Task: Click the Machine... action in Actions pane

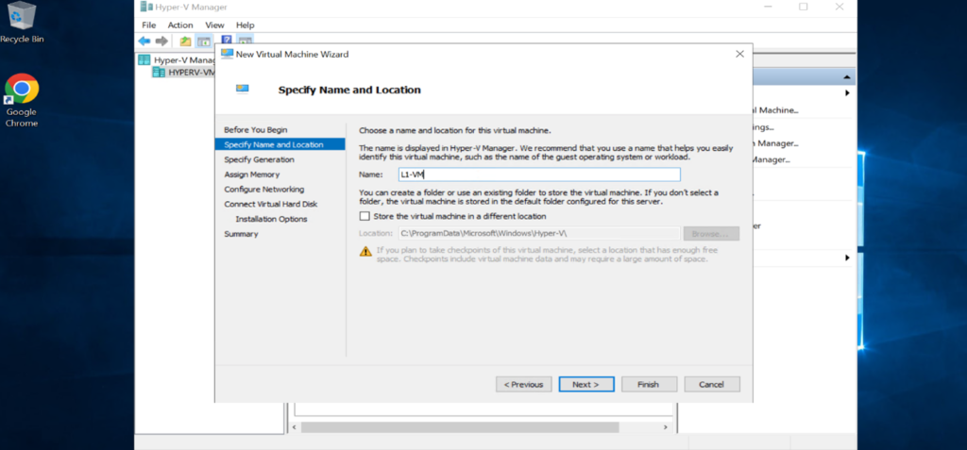Action: point(776,109)
